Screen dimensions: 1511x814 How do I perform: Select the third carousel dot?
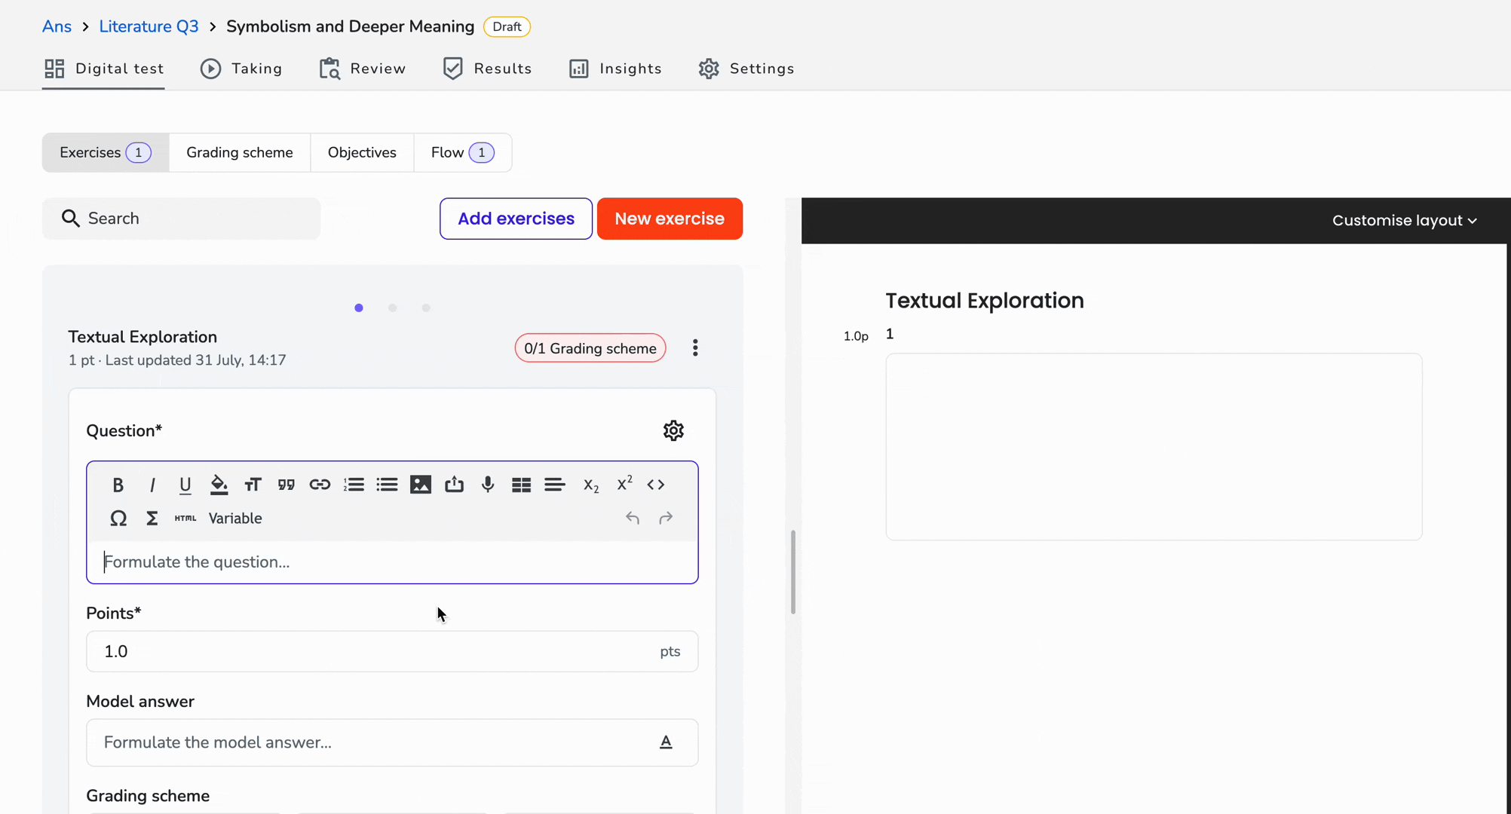tap(426, 308)
